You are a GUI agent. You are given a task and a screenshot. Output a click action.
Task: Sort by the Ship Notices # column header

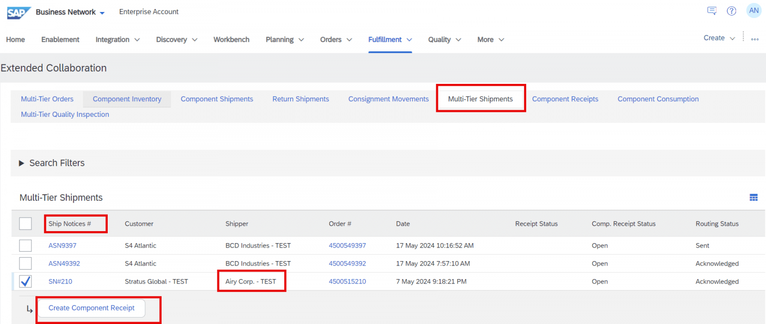click(x=70, y=224)
